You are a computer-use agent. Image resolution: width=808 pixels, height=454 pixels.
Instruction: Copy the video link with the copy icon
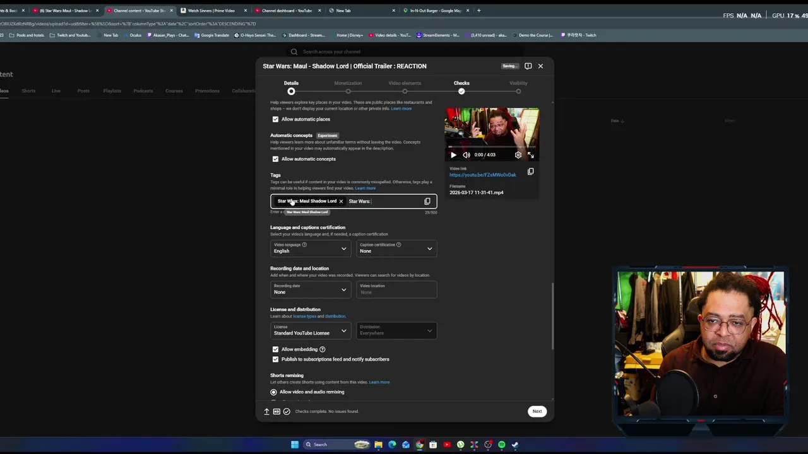click(x=530, y=172)
